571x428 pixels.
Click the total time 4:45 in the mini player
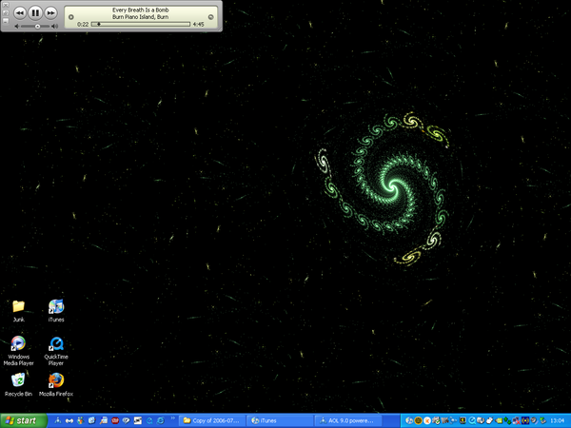(x=199, y=25)
